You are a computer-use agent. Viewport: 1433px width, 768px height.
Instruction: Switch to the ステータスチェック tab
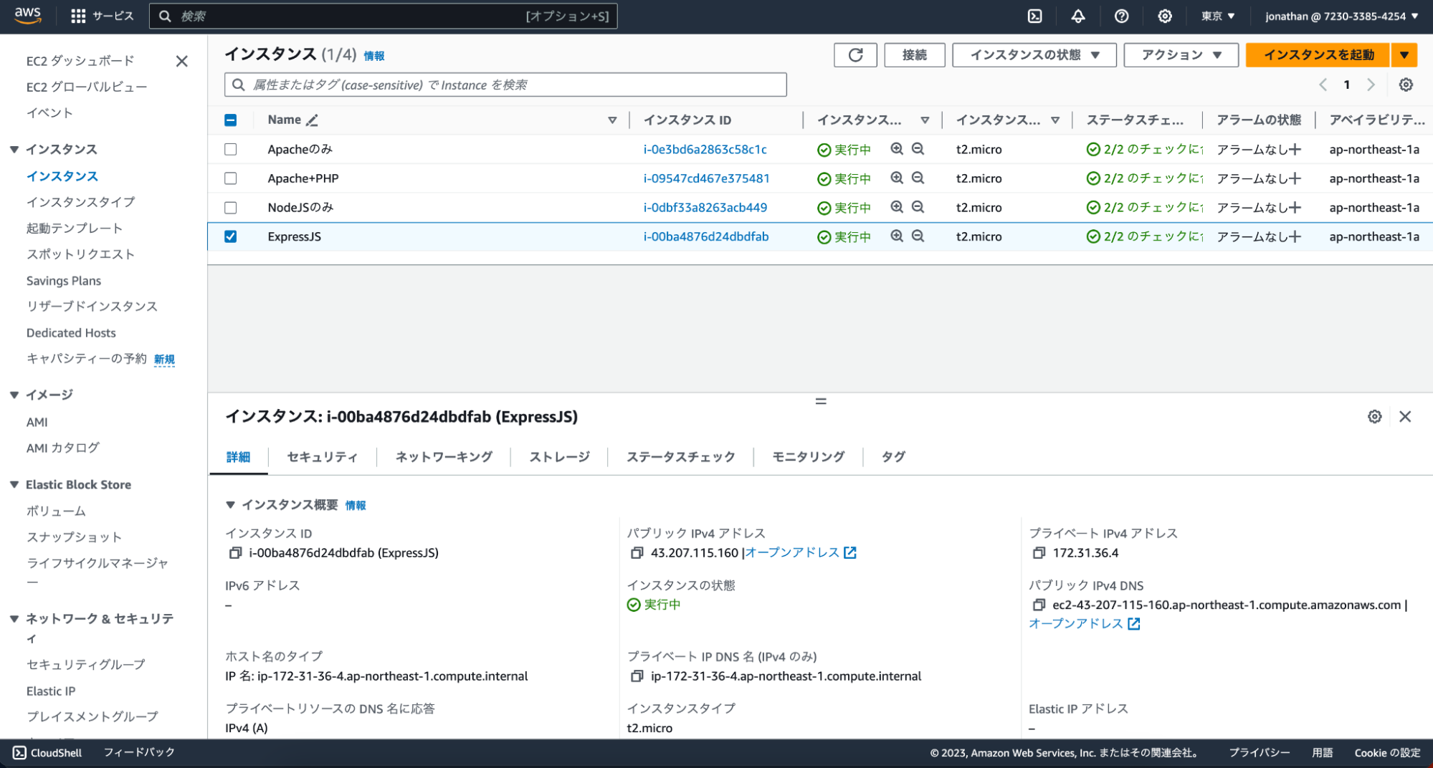(x=680, y=456)
